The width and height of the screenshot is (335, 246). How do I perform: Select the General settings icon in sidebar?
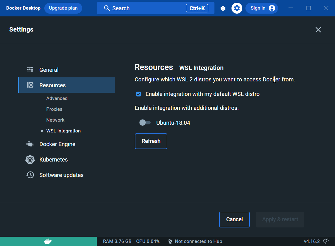click(x=30, y=69)
